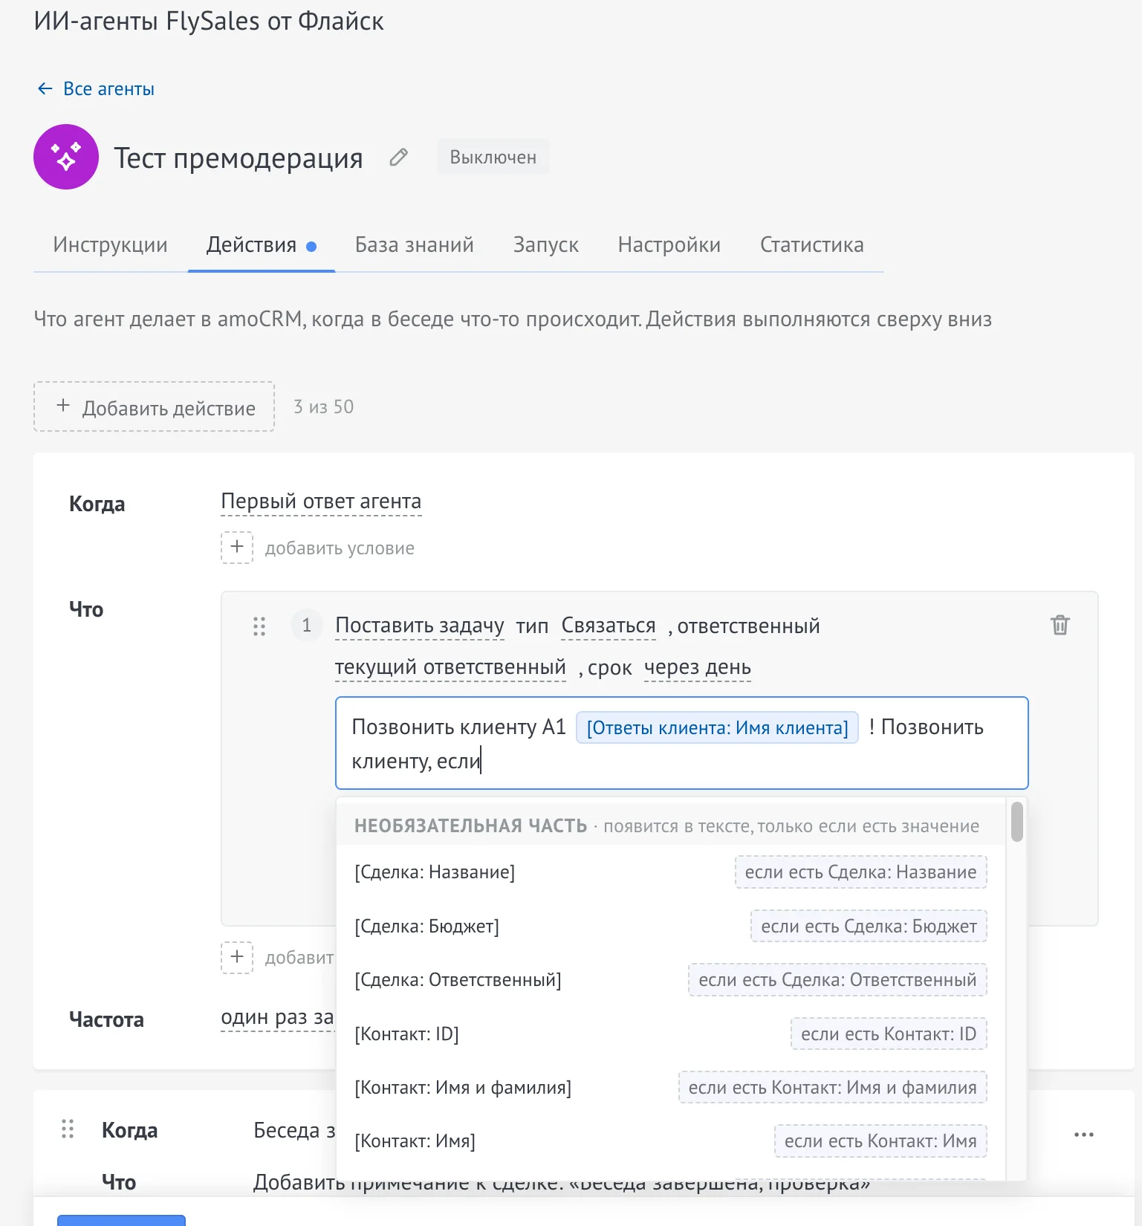The height and width of the screenshot is (1226, 1142).
Task: Click the pencil icon to rename agent
Action: pyautogui.click(x=399, y=157)
